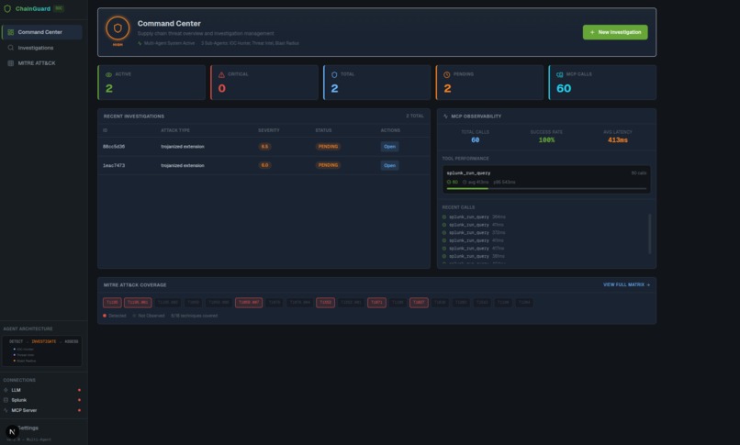Start a New Investigation
Viewport: 740px width, 445px height.
(615, 32)
